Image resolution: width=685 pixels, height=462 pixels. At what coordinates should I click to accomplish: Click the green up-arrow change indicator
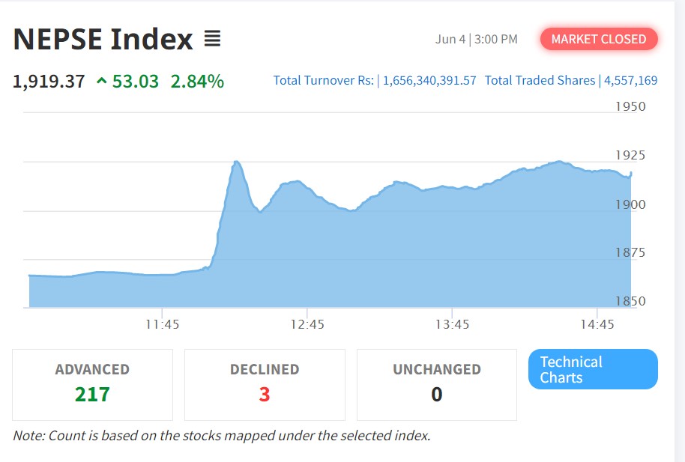coord(102,82)
